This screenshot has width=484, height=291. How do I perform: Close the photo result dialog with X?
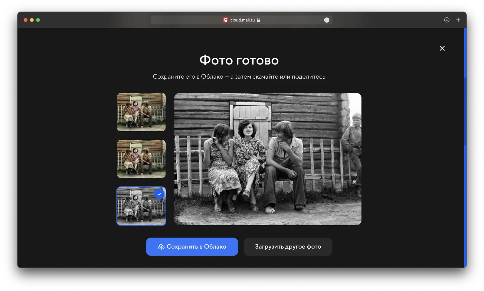click(442, 48)
